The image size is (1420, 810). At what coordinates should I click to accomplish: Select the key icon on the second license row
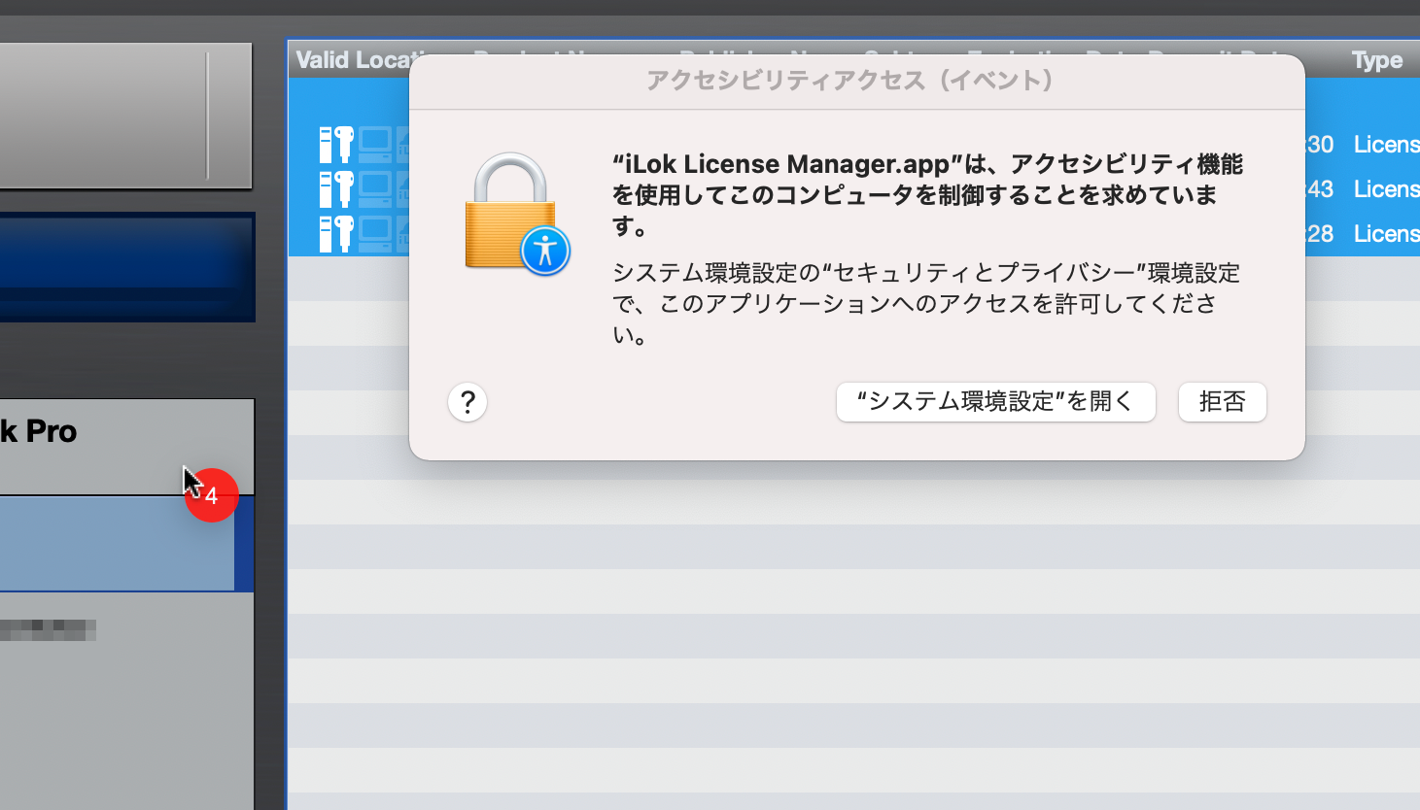tap(337, 188)
